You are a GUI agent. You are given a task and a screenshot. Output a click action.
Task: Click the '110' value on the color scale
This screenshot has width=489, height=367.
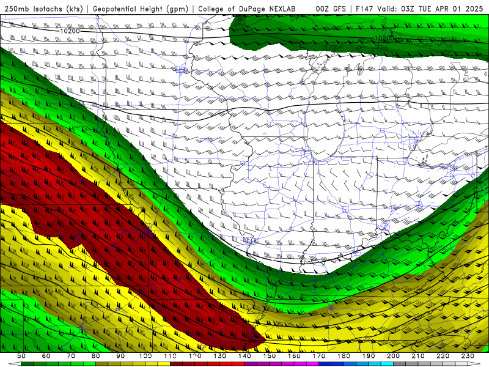coord(170,356)
